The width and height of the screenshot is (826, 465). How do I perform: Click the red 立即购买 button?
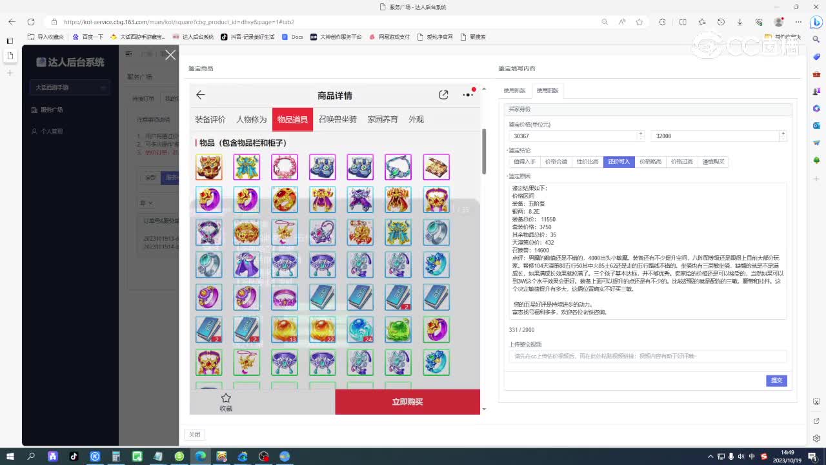[407, 402]
